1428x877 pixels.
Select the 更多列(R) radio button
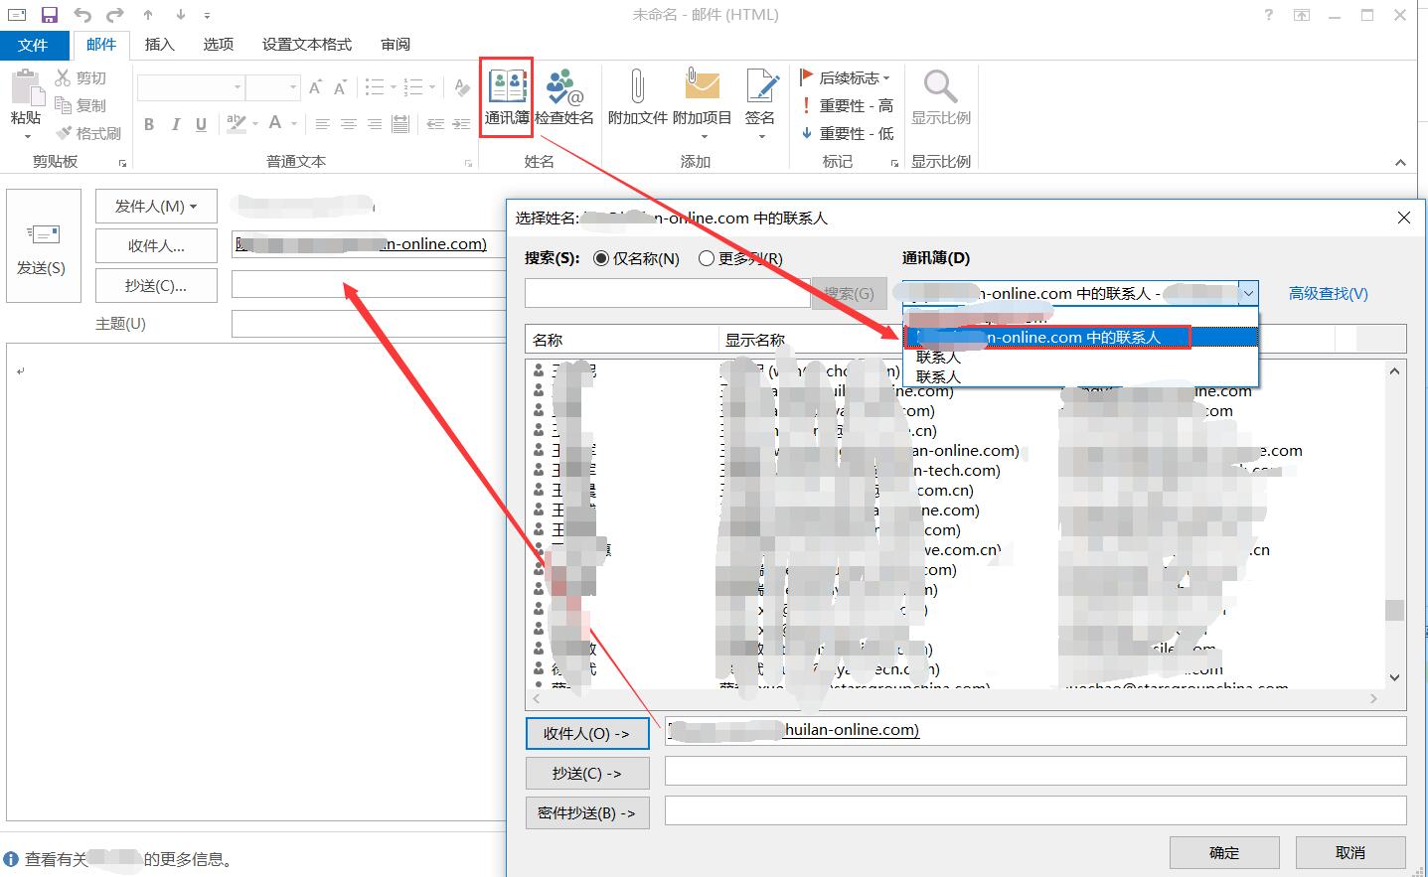[x=707, y=259]
